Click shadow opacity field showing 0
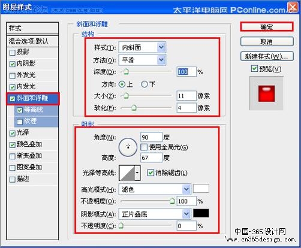This screenshot has width=301, height=248. coord(186,226)
